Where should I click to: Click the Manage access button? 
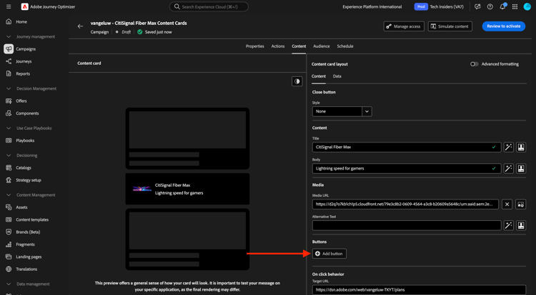[404, 26]
